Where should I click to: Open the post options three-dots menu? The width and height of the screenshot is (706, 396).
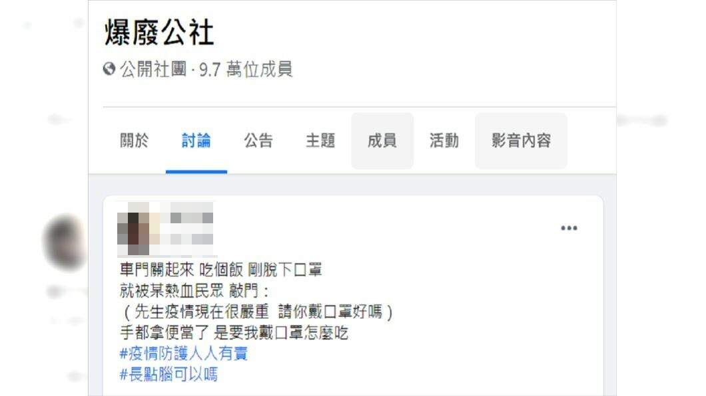(x=569, y=228)
